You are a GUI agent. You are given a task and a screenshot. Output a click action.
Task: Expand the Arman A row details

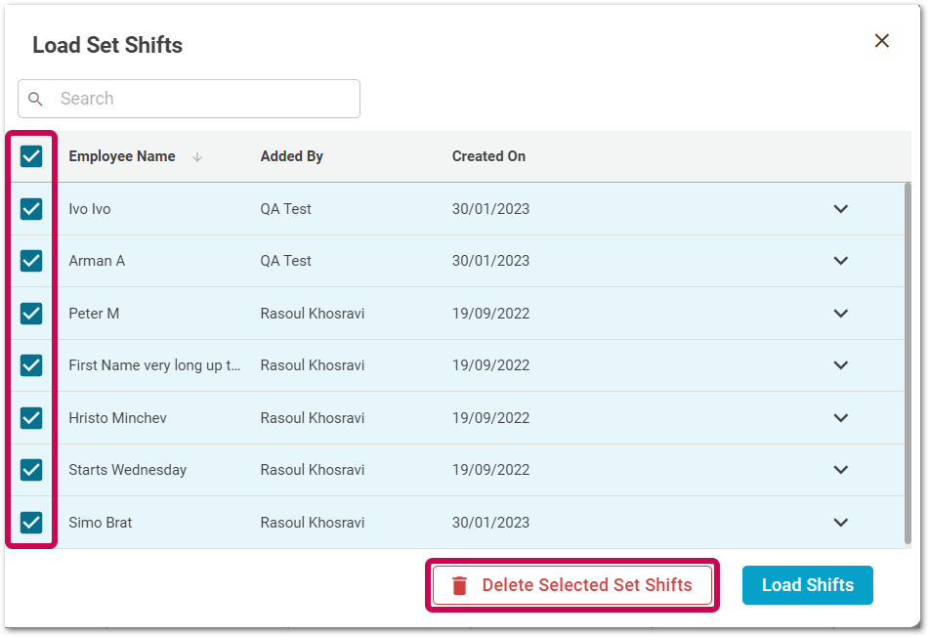pyautogui.click(x=840, y=261)
